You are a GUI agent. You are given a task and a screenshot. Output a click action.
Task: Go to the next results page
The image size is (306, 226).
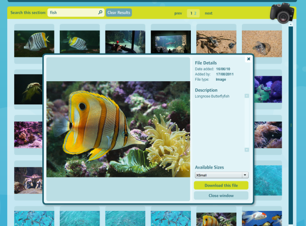pos(208,13)
